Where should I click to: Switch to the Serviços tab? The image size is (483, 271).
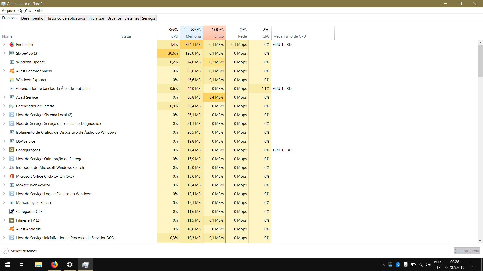[149, 18]
